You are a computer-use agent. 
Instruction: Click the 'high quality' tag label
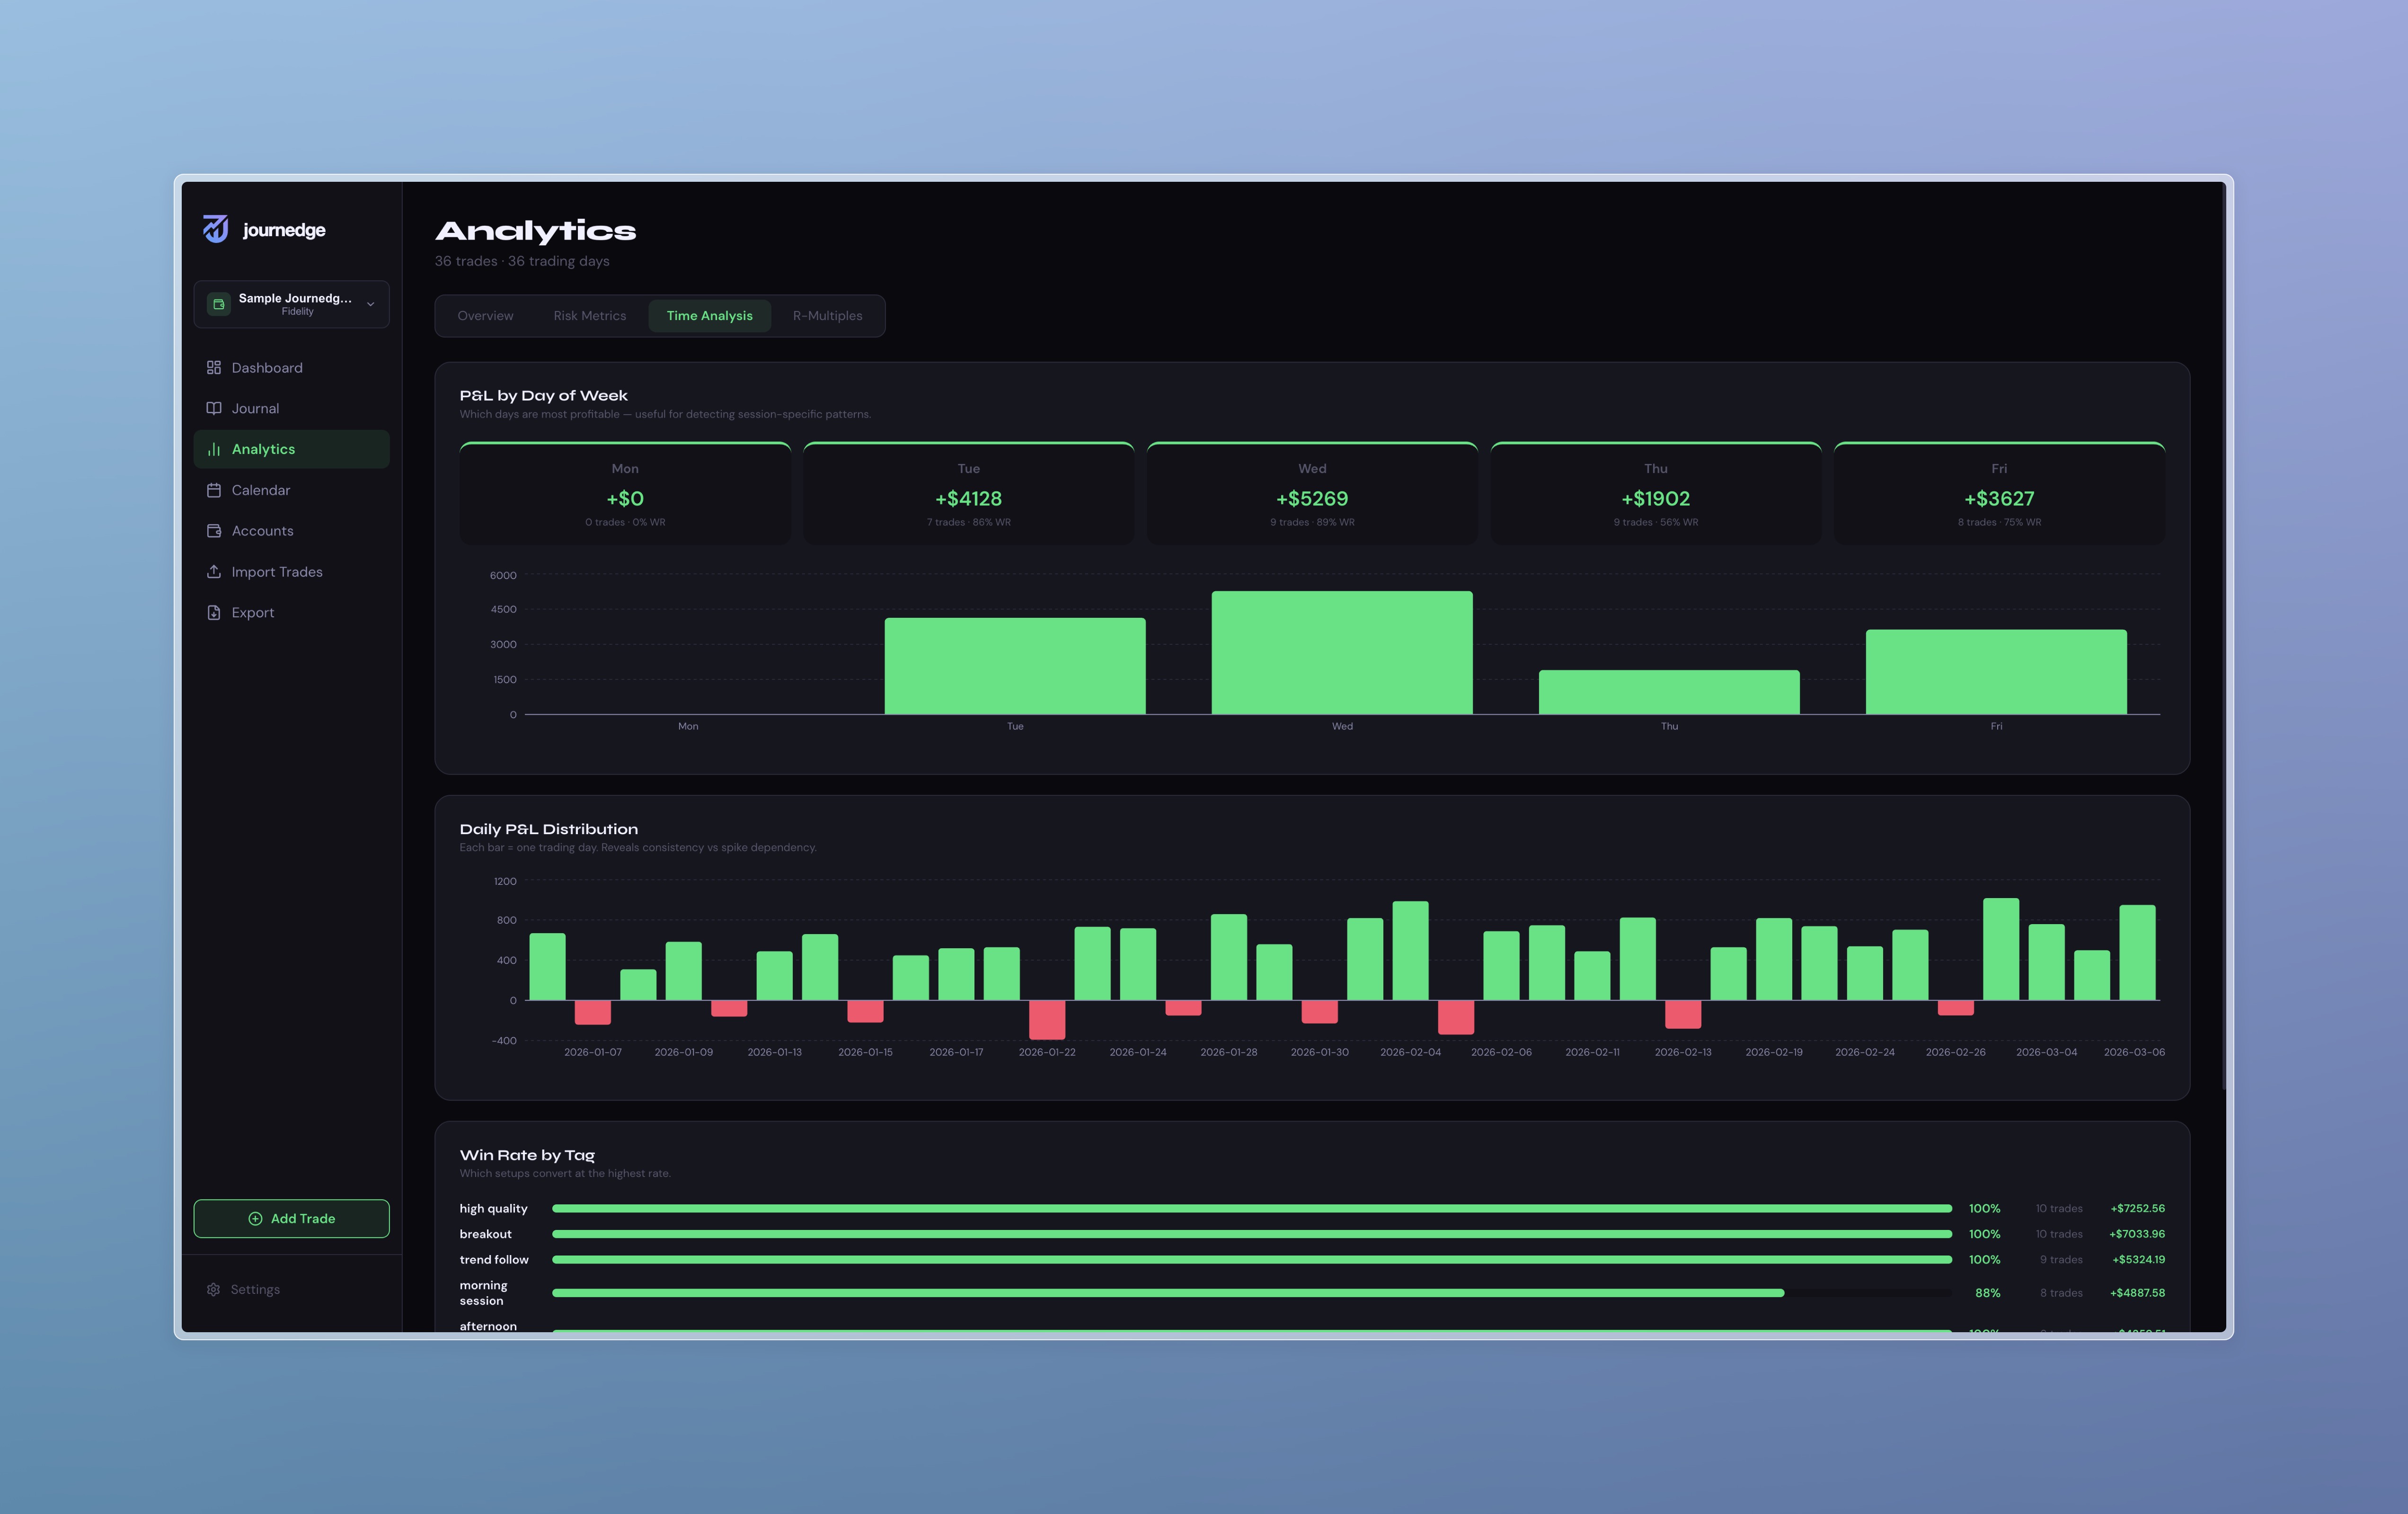[493, 1208]
